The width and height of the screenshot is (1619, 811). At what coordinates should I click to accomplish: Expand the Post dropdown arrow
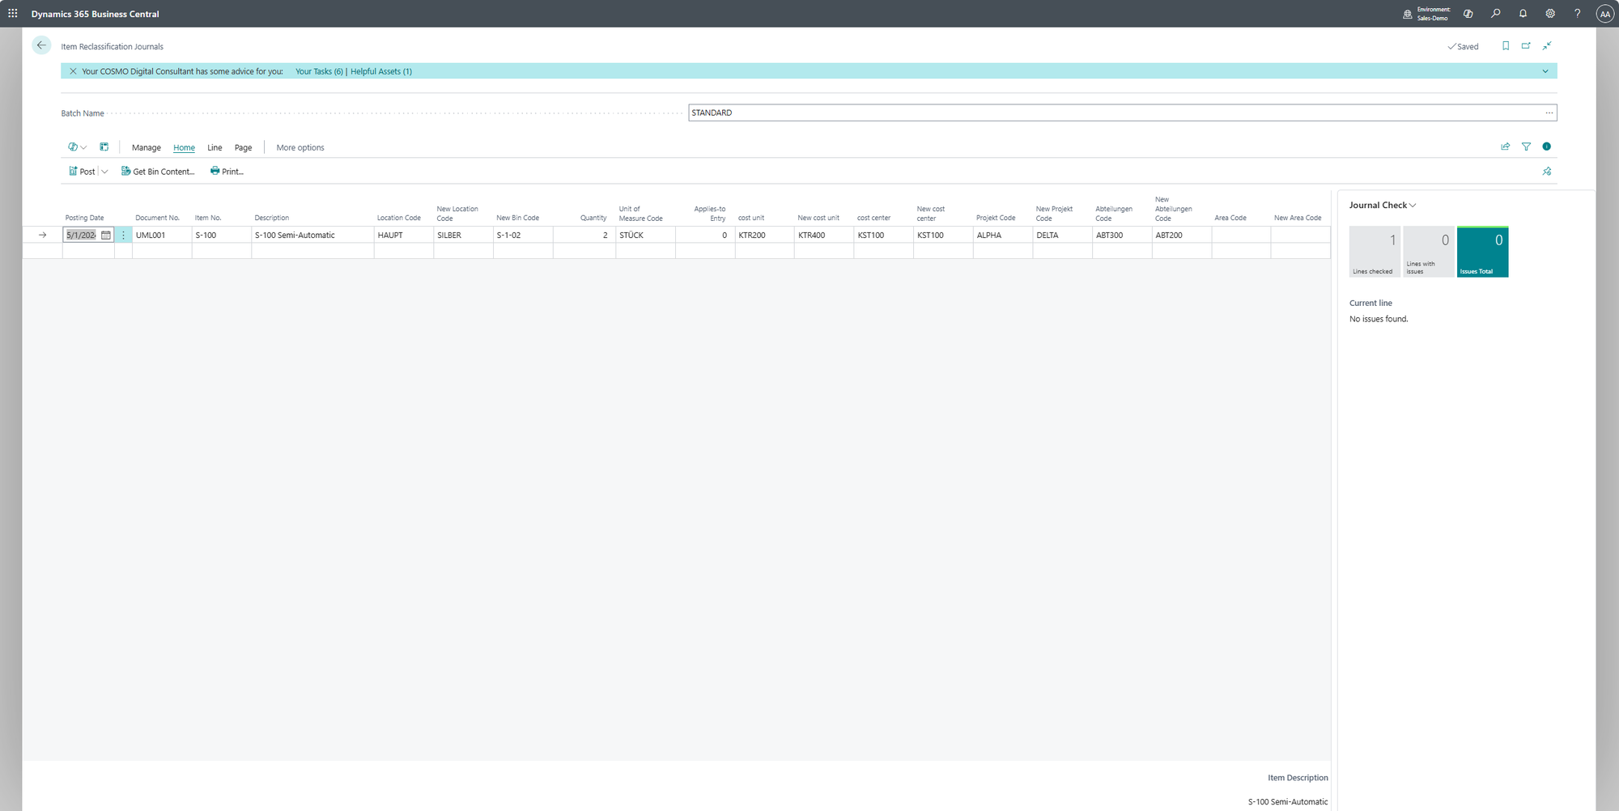(x=104, y=172)
